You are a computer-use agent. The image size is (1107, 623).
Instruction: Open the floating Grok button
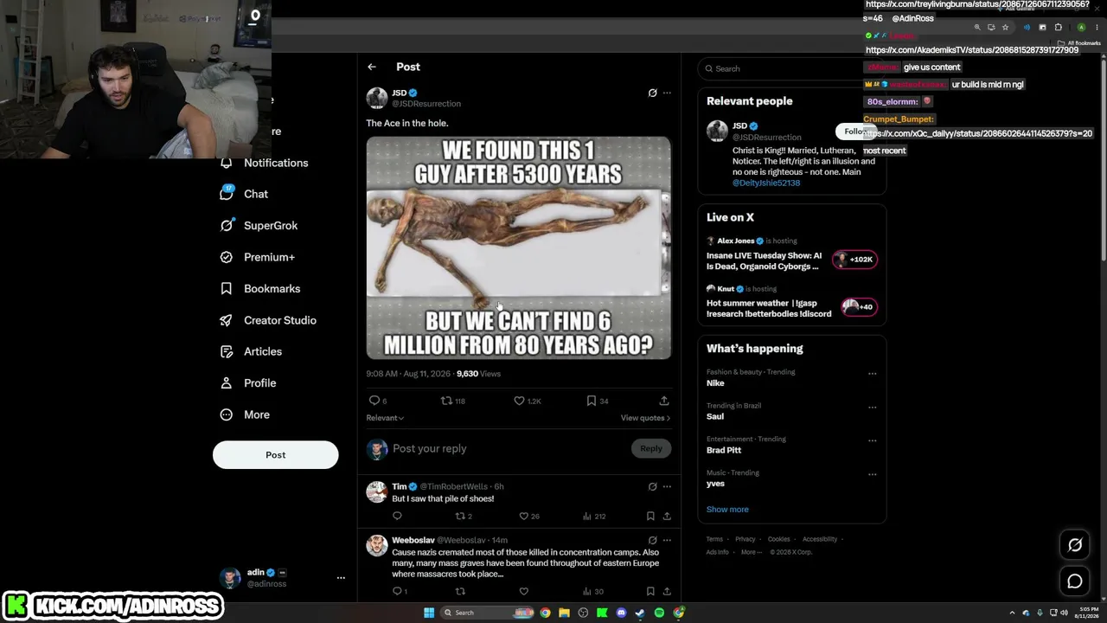(x=1075, y=545)
